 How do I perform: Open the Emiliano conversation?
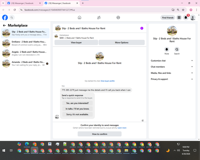(25, 43)
